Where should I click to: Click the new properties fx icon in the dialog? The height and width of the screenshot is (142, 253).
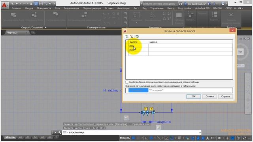pyautogui.click(x=132, y=37)
